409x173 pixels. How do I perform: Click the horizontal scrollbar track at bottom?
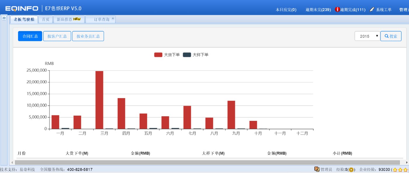207,162
